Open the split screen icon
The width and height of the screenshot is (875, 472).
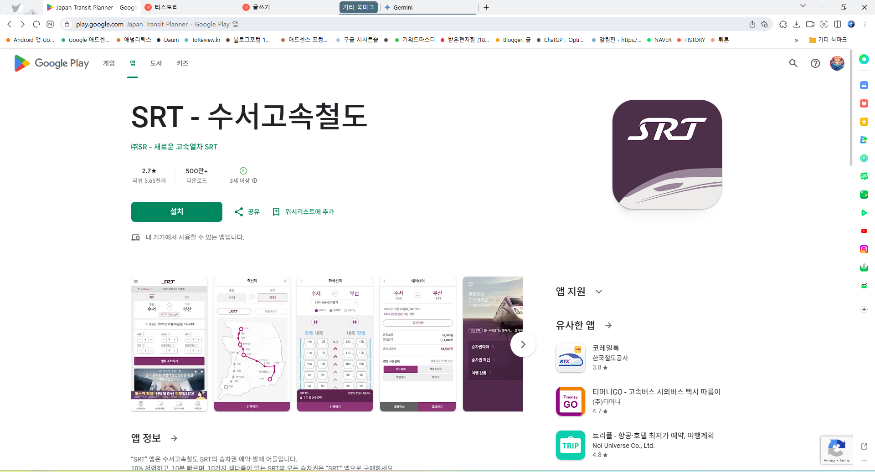838,24
